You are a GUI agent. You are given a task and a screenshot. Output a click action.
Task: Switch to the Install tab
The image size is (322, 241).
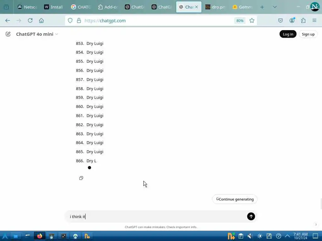54,7
